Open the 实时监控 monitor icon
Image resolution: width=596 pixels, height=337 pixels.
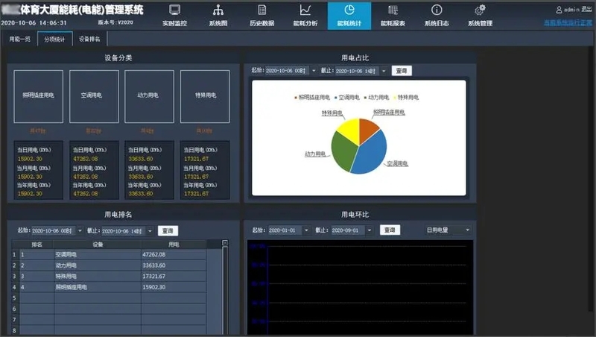click(x=175, y=10)
